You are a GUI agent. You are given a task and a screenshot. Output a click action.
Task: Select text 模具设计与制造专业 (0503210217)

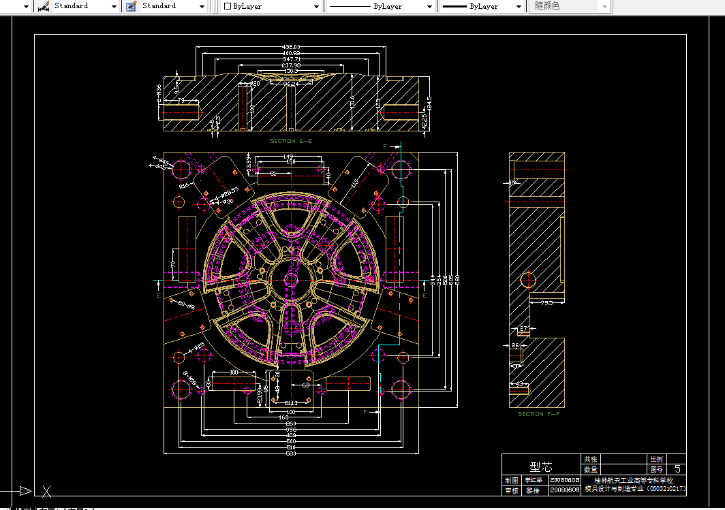[635, 489]
